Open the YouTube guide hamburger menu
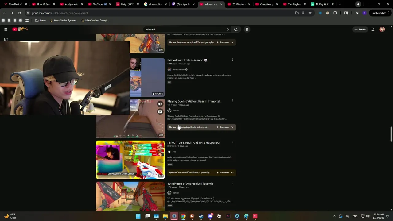The height and width of the screenshot is (221, 393). 6,29
